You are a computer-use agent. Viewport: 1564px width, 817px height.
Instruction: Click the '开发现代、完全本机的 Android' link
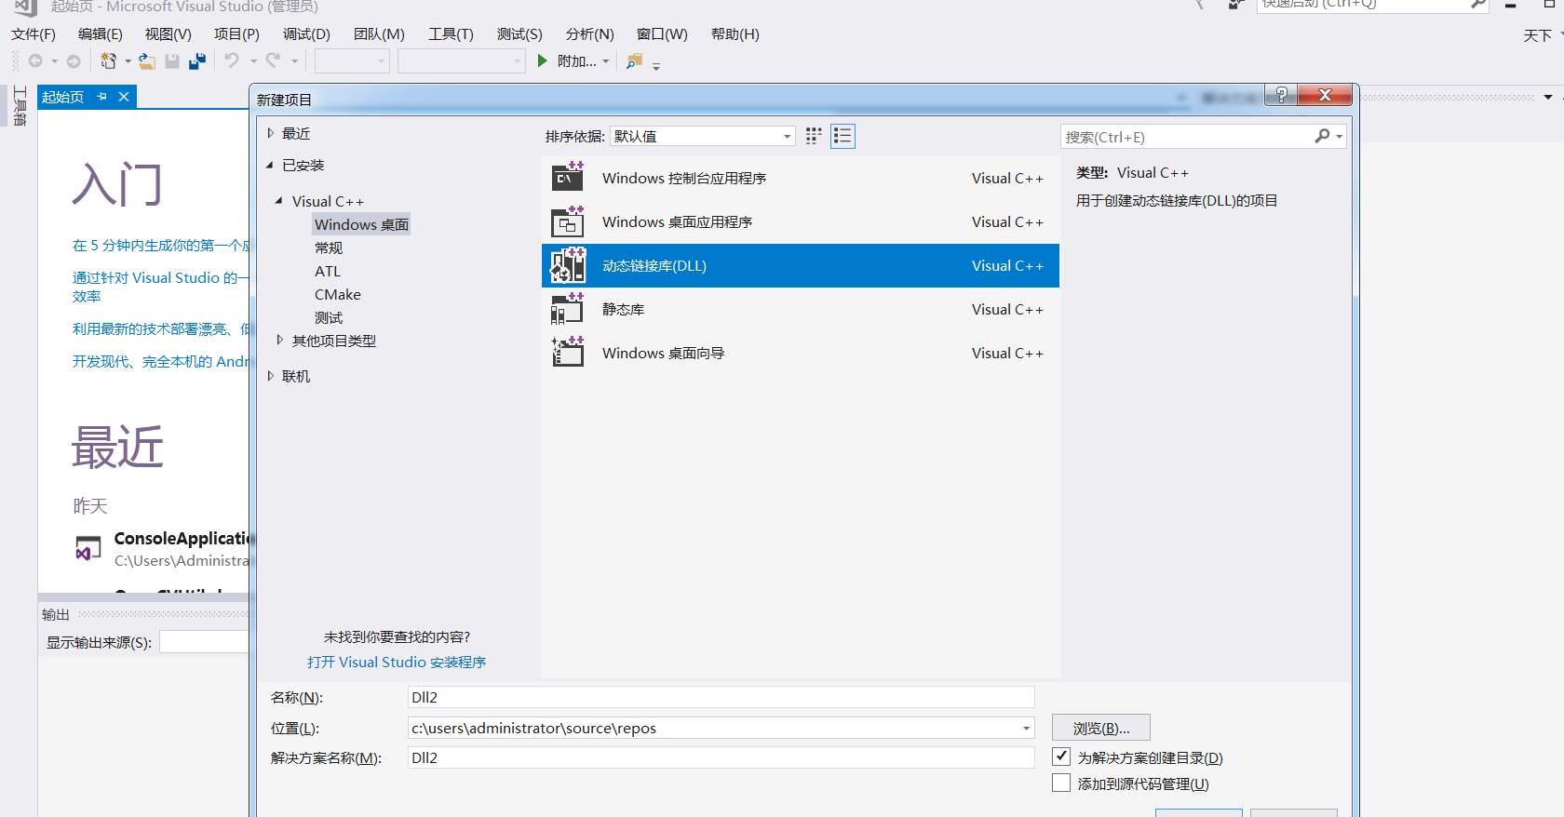161,362
